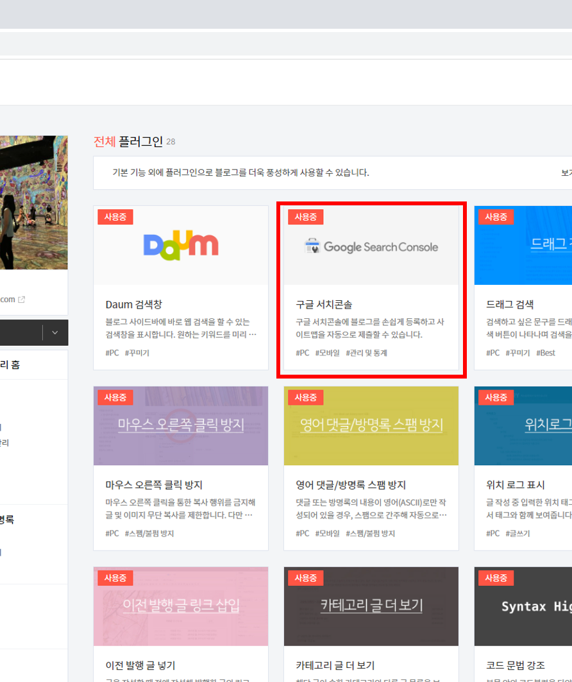Select the 구글 서치콘솔 title

click(x=324, y=305)
